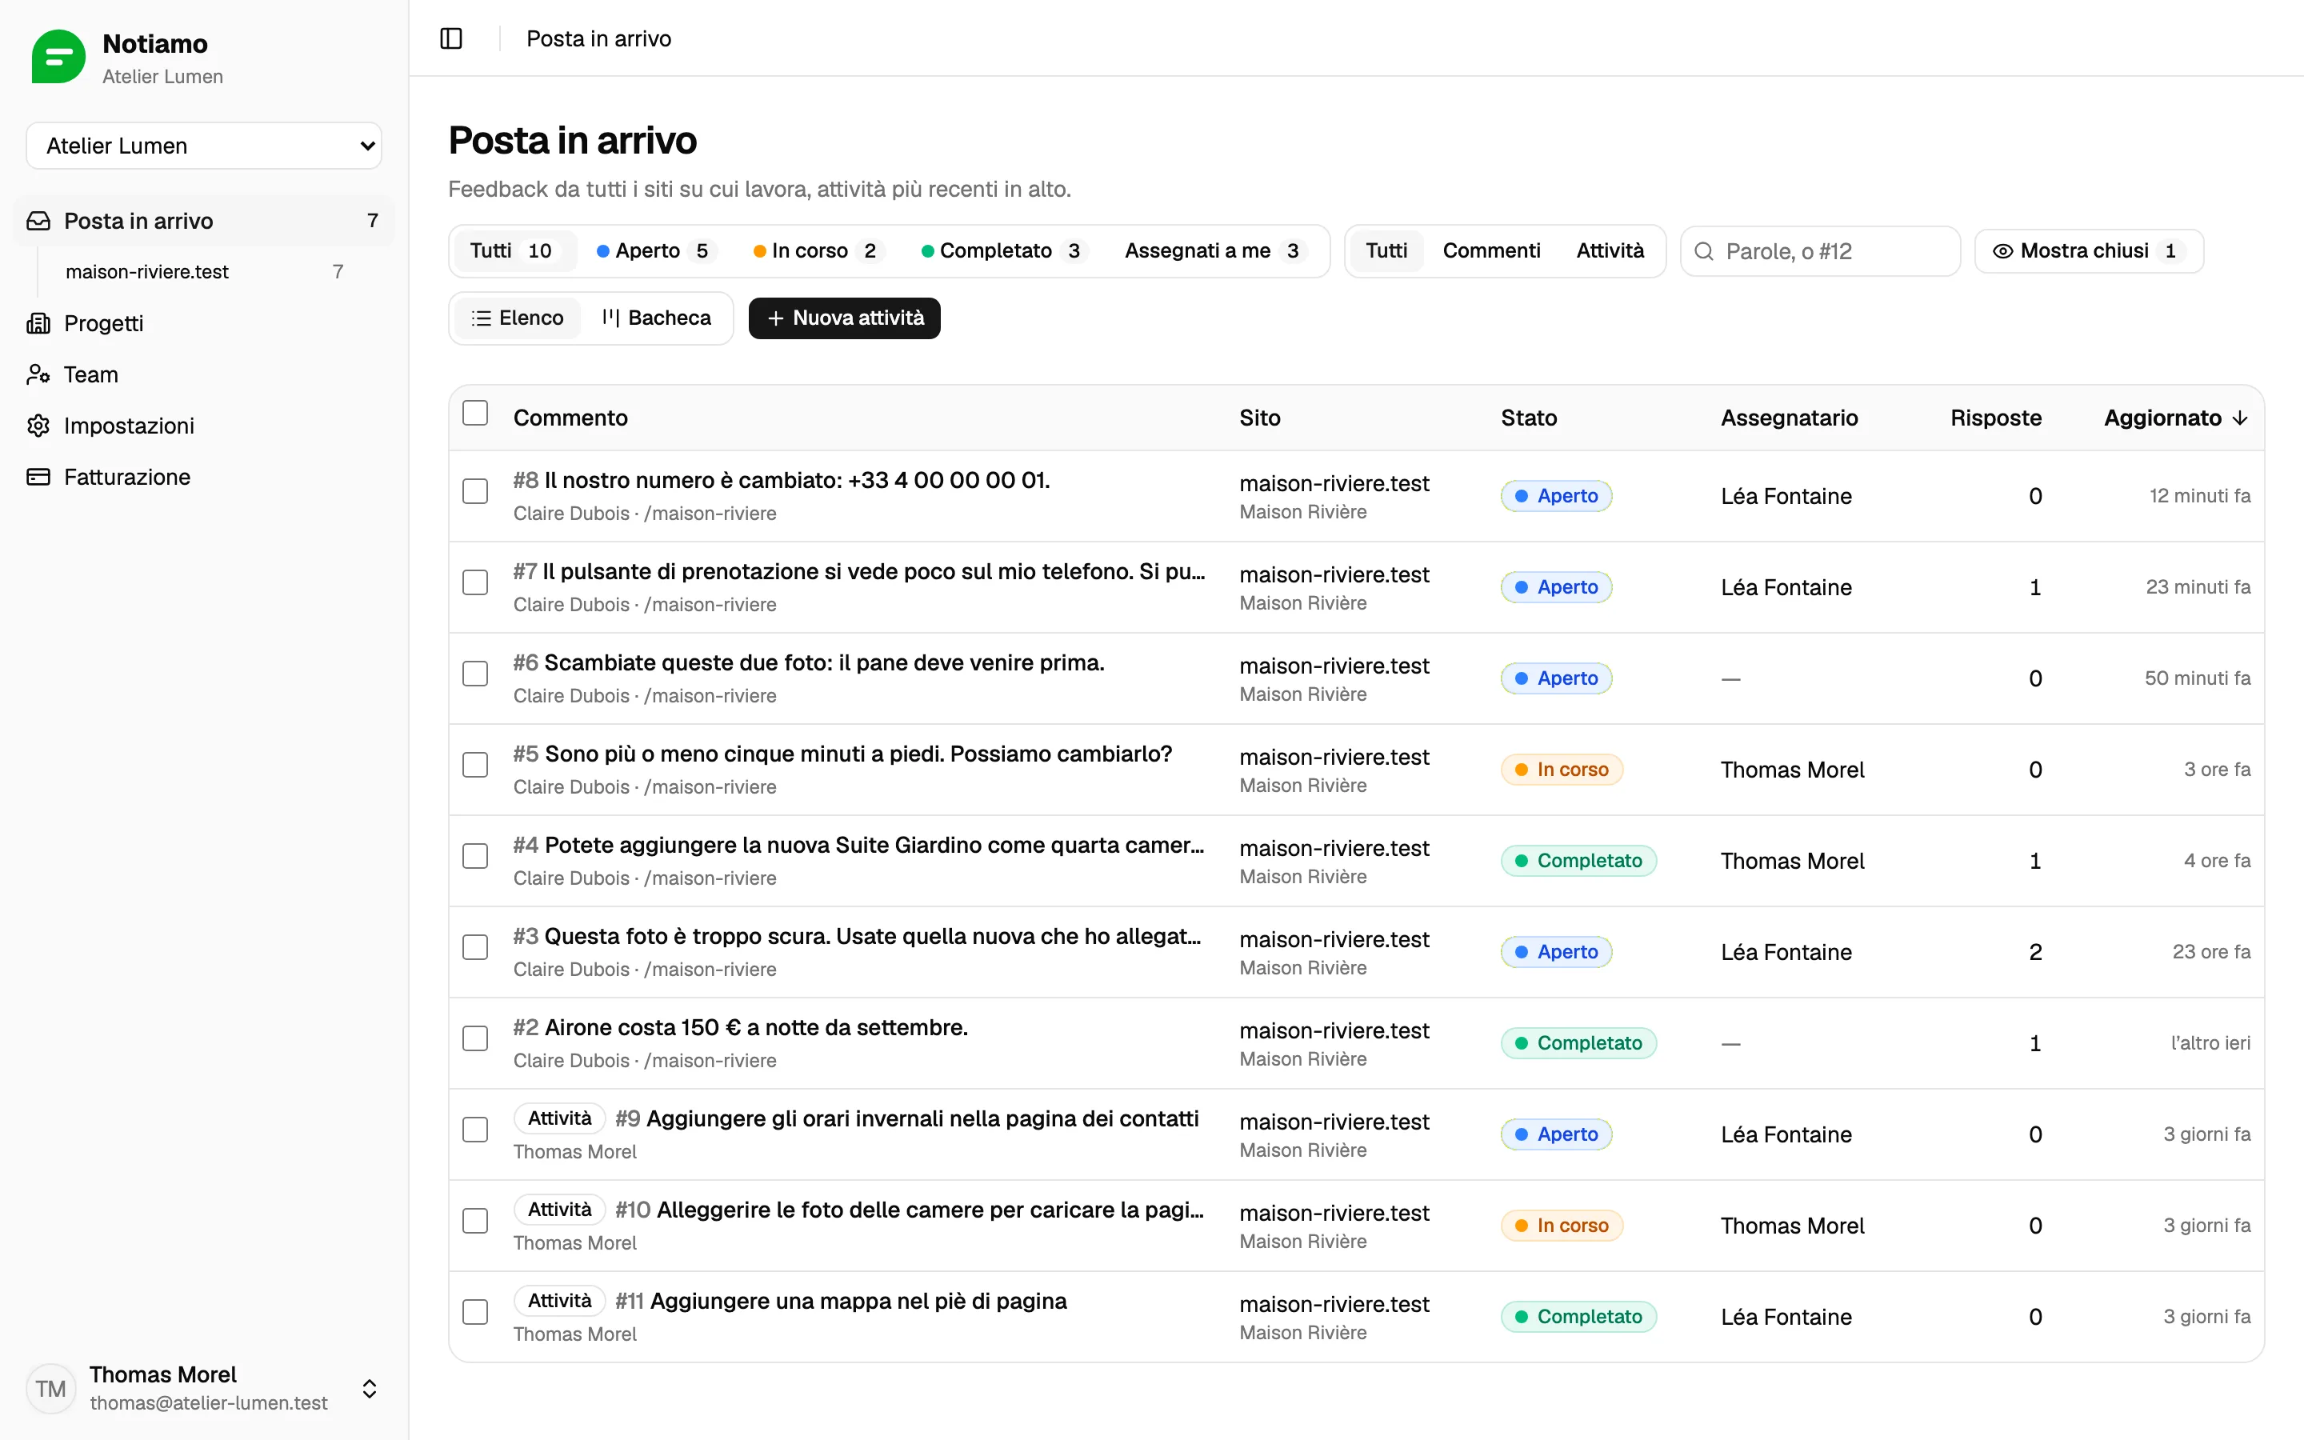The width and height of the screenshot is (2304, 1440).
Task: Select all rows with header checkbox
Action: pyautogui.click(x=475, y=414)
